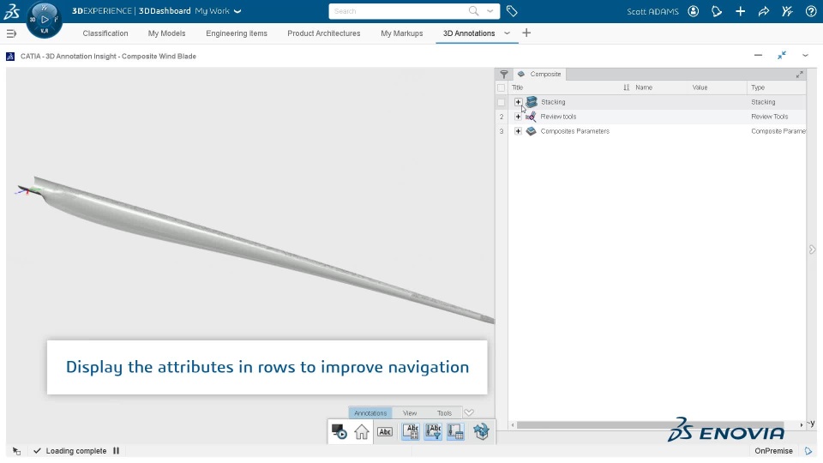Open the tag icon next to search
This screenshot has width=823, height=463.
point(512,11)
